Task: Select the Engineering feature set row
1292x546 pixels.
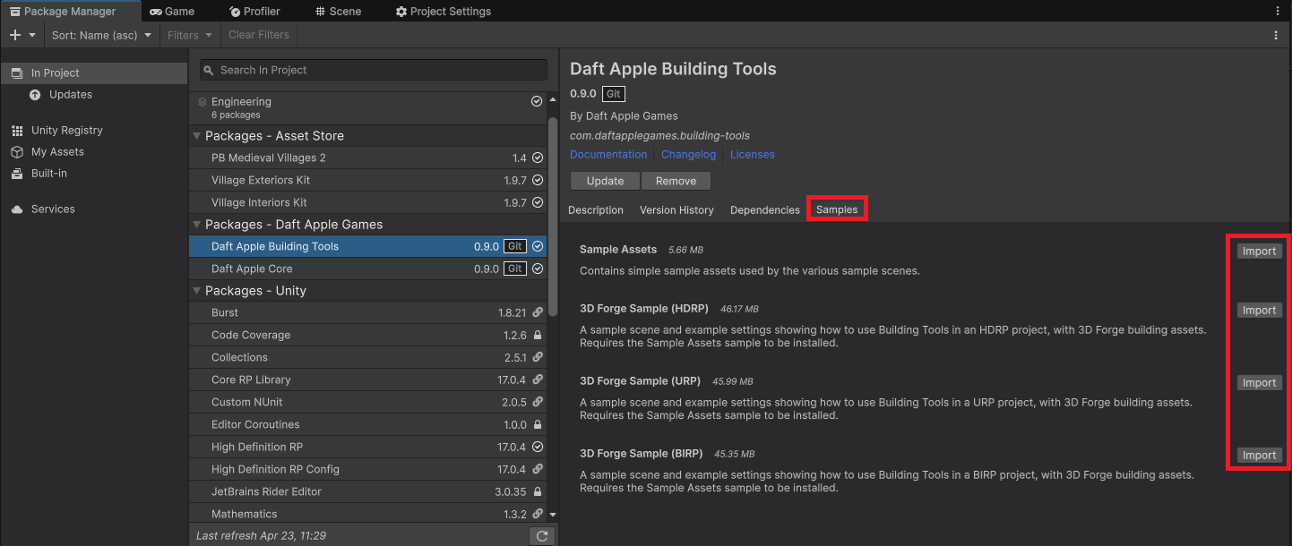Action: click(x=367, y=107)
